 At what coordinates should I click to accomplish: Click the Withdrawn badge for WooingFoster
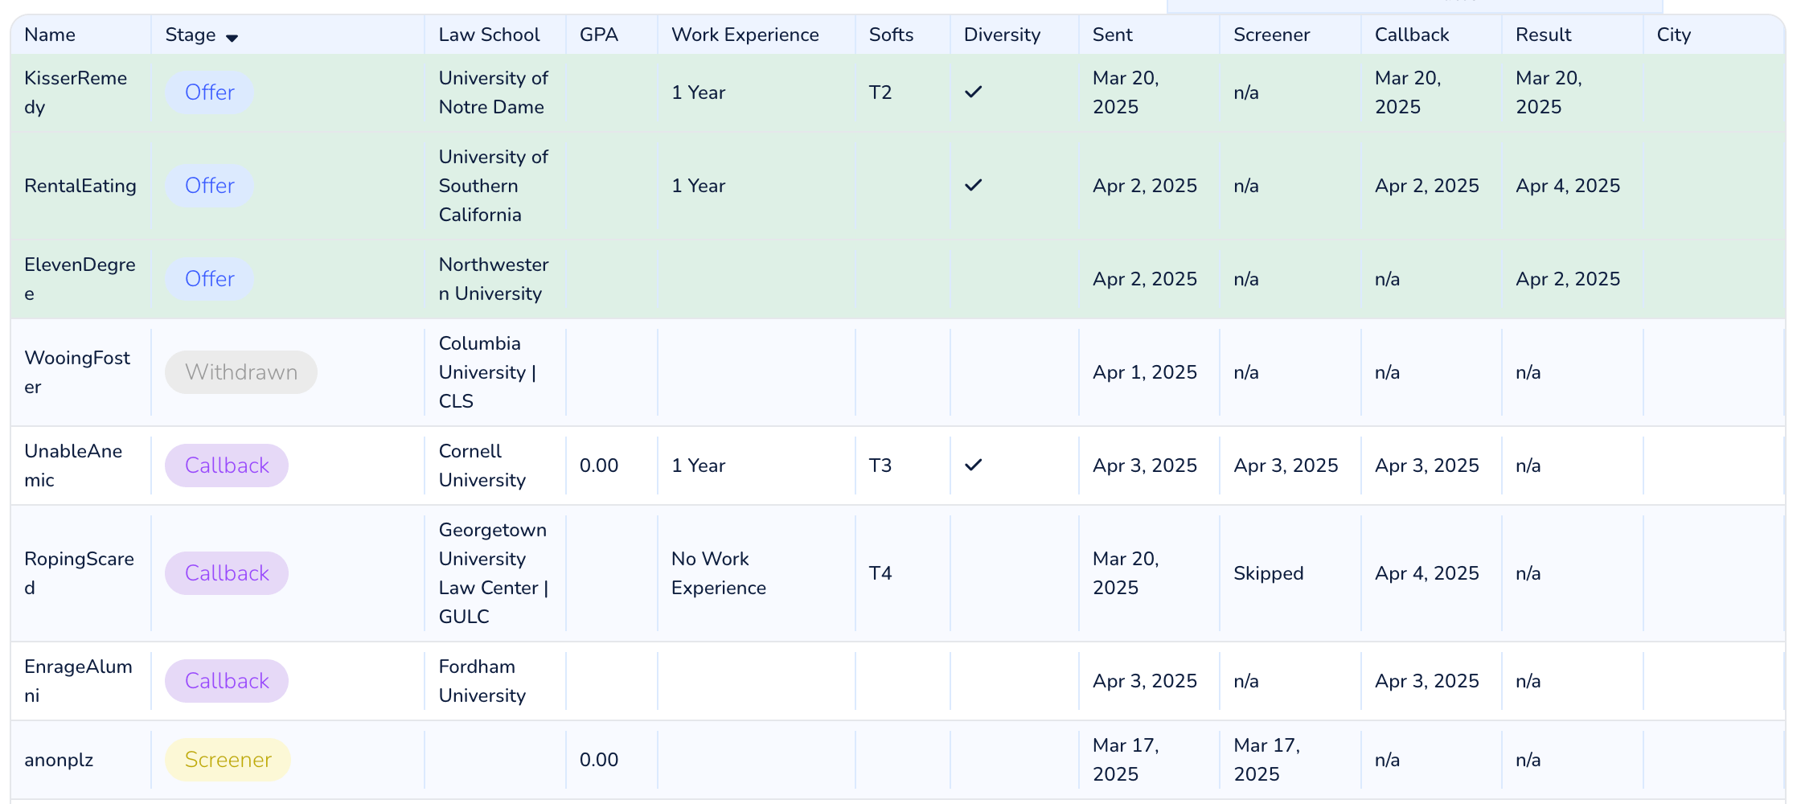pos(241,372)
